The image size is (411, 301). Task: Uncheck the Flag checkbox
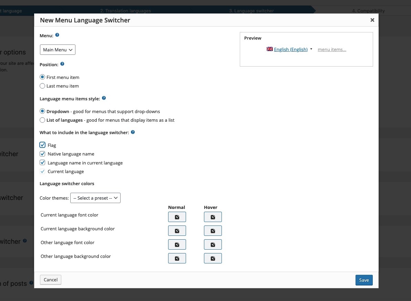tap(42, 145)
